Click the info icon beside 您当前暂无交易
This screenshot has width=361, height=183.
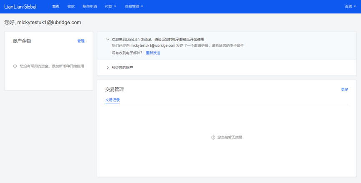click(x=213, y=138)
